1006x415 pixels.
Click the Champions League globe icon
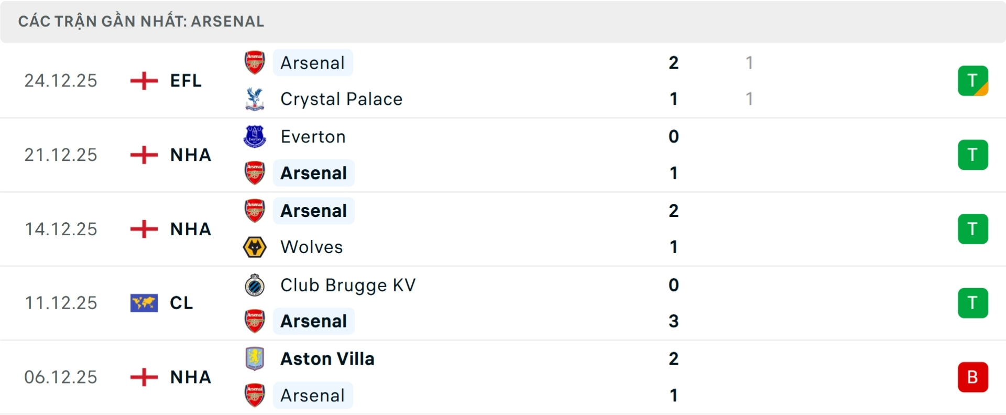tap(143, 303)
